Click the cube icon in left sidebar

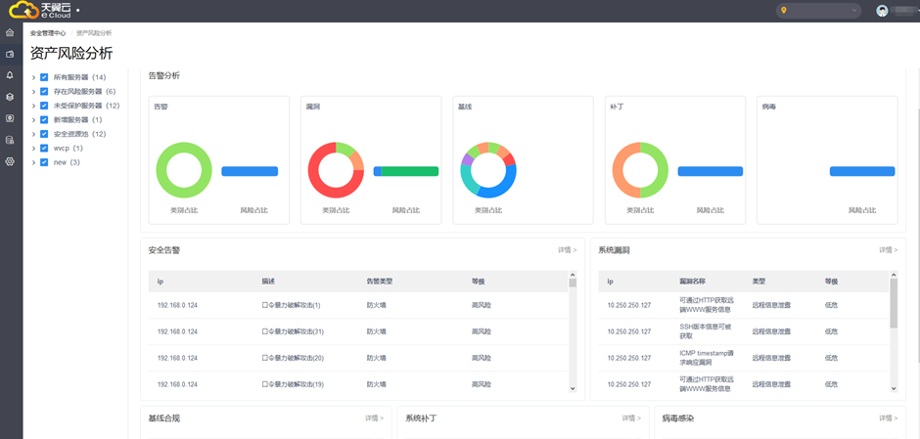pyautogui.click(x=10, y=97)
